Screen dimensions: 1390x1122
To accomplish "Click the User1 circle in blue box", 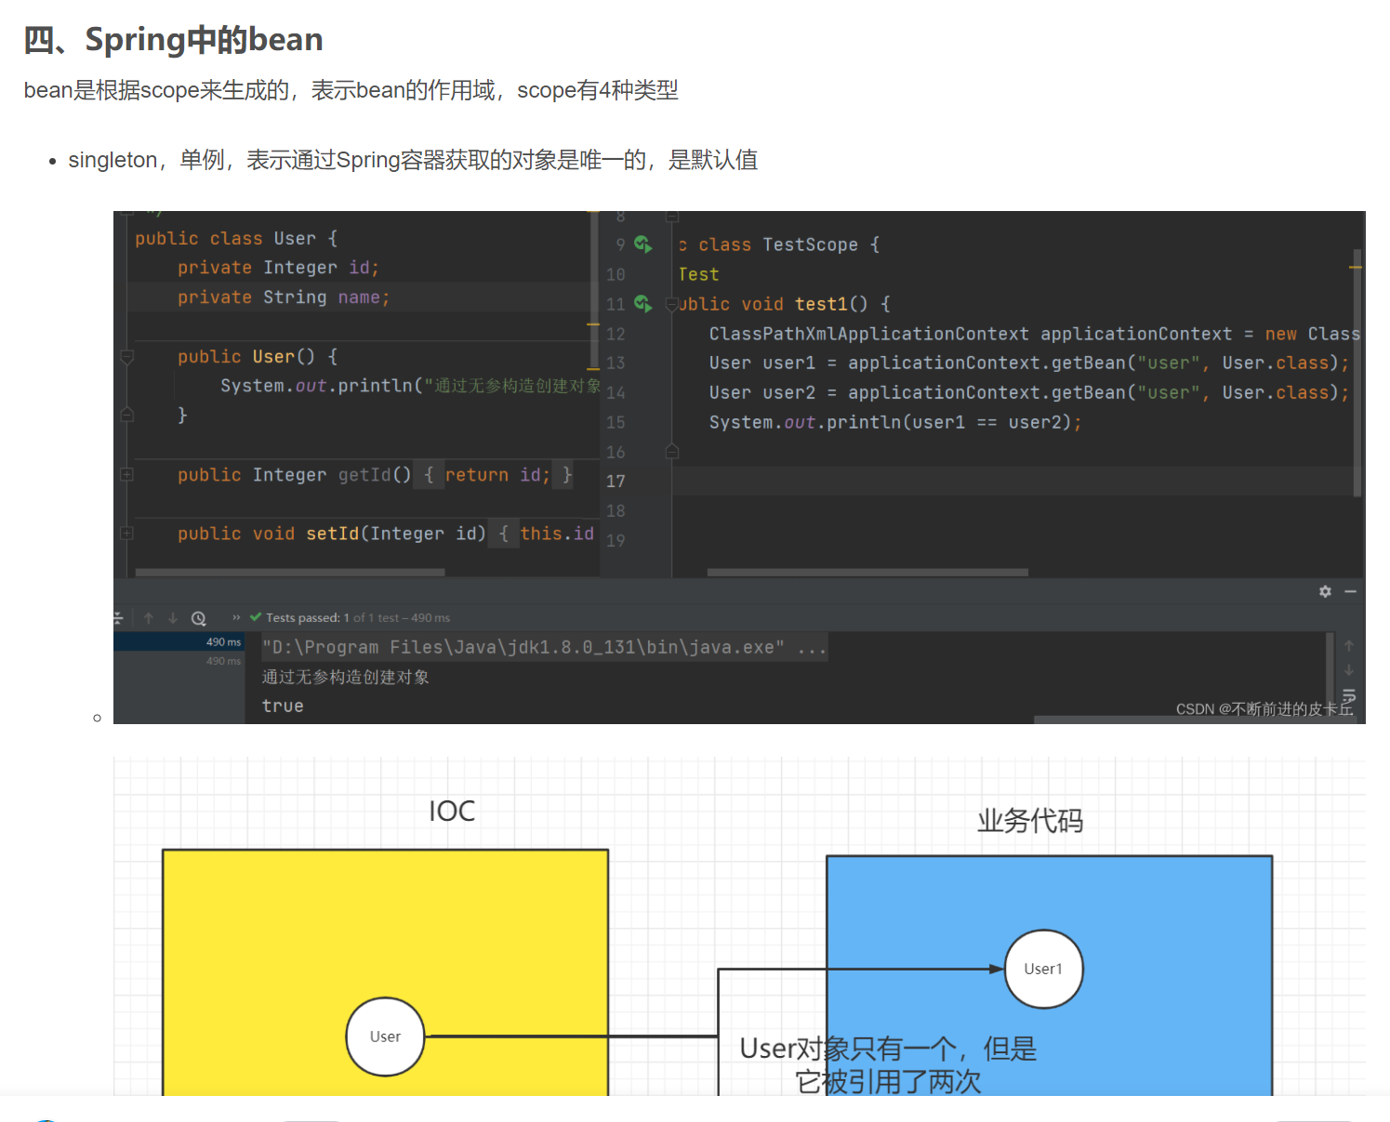I will 1043,969.
